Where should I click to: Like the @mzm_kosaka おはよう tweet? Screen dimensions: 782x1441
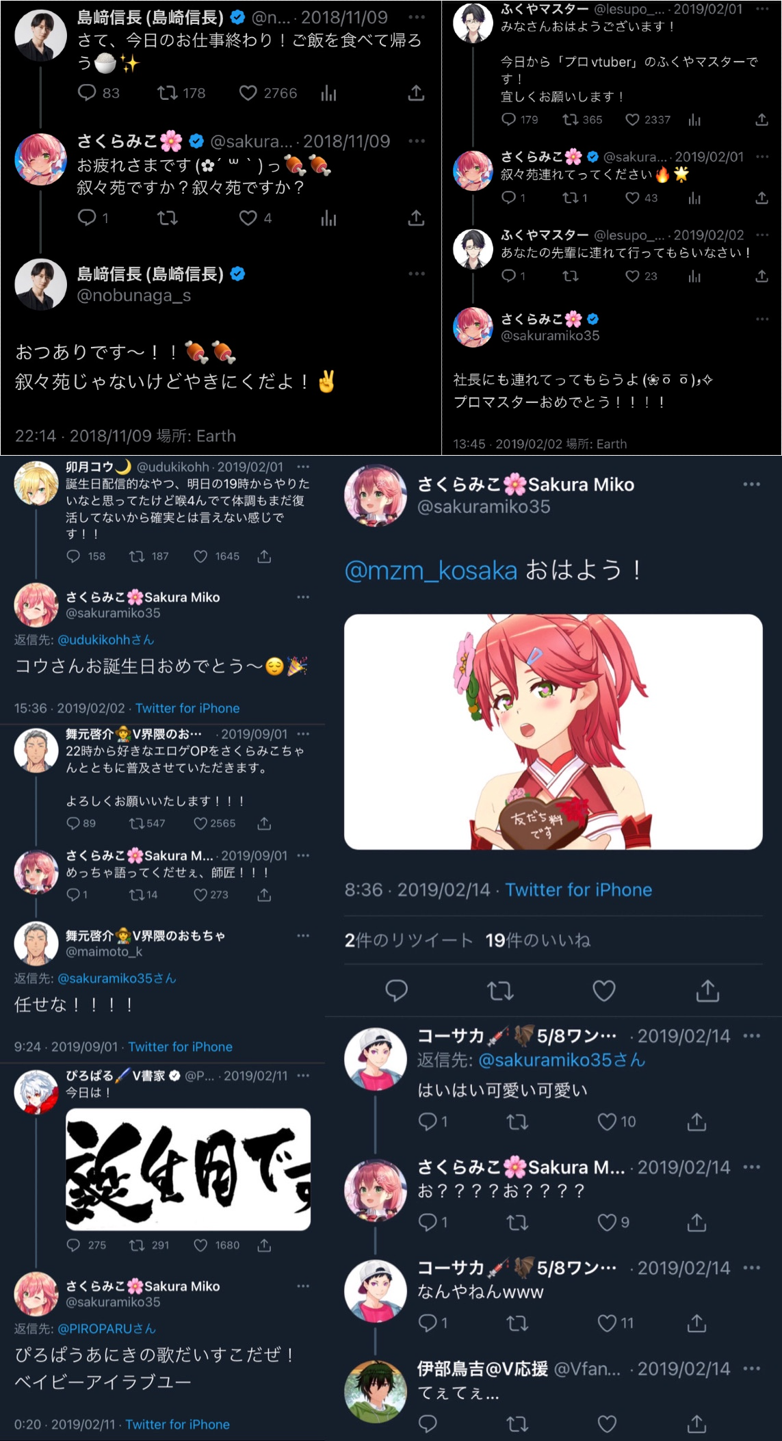point(603,990)
